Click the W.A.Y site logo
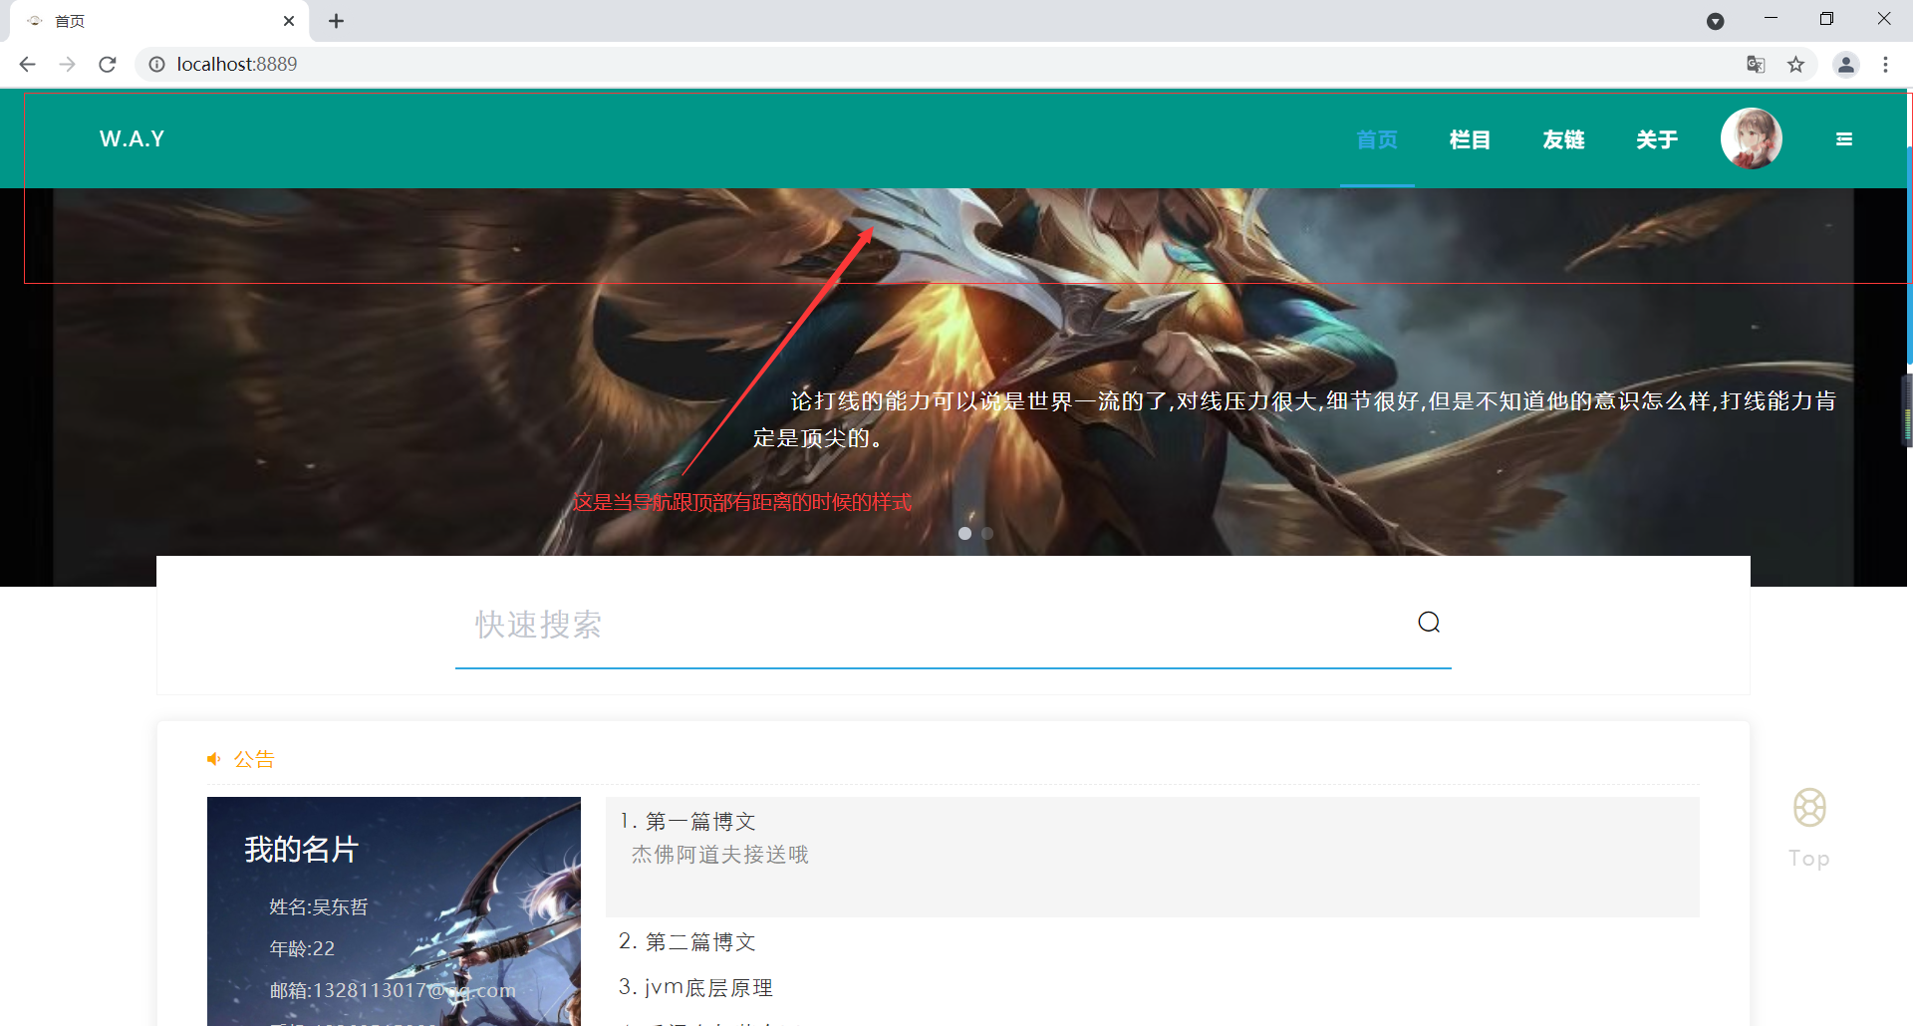Image resolution: width=1913 pixels, height=1026 pixels. pos(131,138)
